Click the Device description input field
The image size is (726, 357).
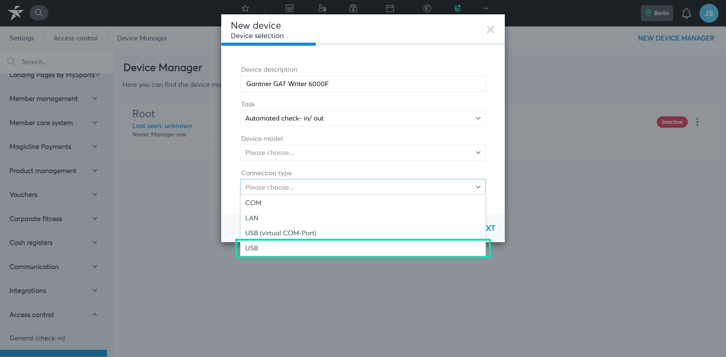click(x=363, y=84)
